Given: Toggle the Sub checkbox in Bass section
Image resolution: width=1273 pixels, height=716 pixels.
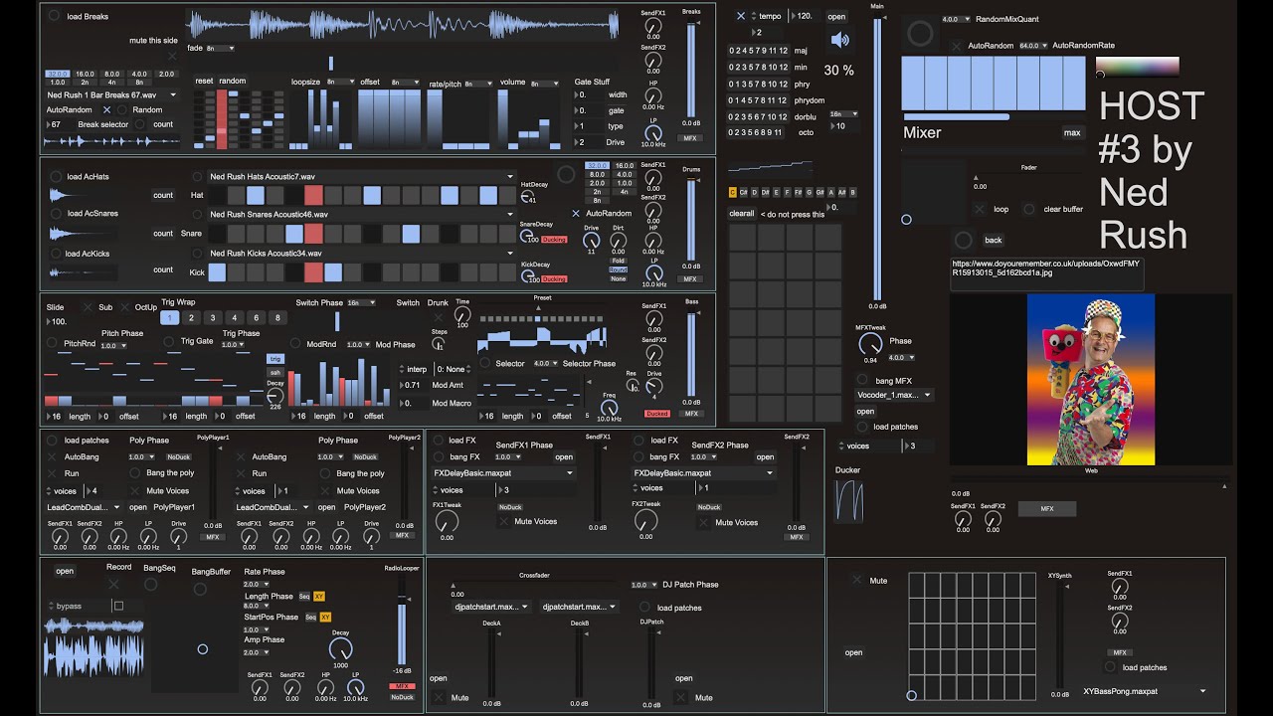Looking at the screenshot, I should pyautogui.click(x=87, y=307).
